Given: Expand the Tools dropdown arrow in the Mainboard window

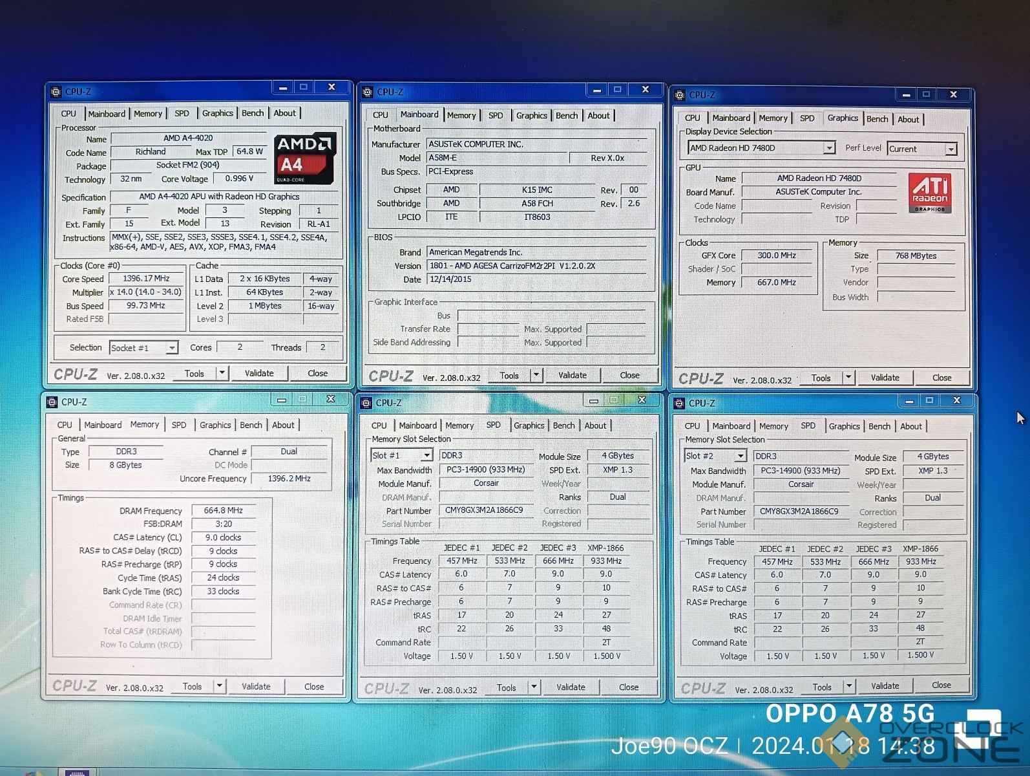Looking at the screenshot, I should (x=536, y=375).
